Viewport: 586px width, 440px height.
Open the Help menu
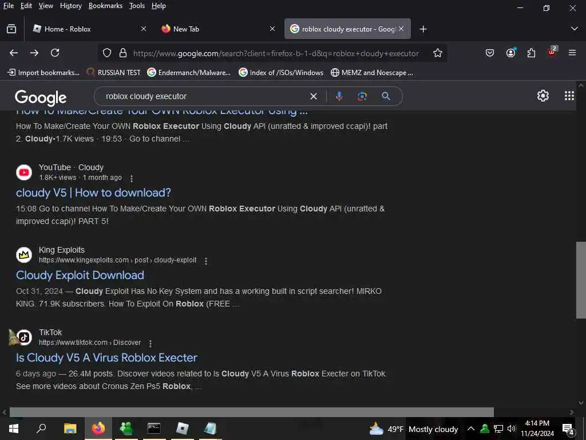159,6
